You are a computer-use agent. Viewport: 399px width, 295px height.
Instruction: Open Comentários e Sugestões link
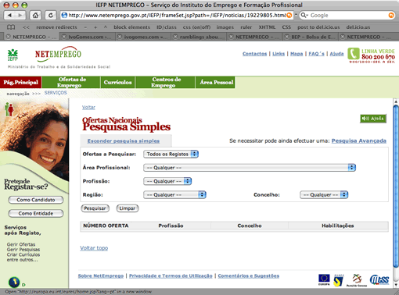coord(249,275)
